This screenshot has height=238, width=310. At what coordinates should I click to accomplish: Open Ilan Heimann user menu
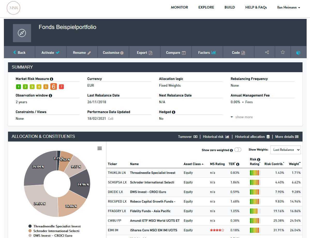pos(289,8)
